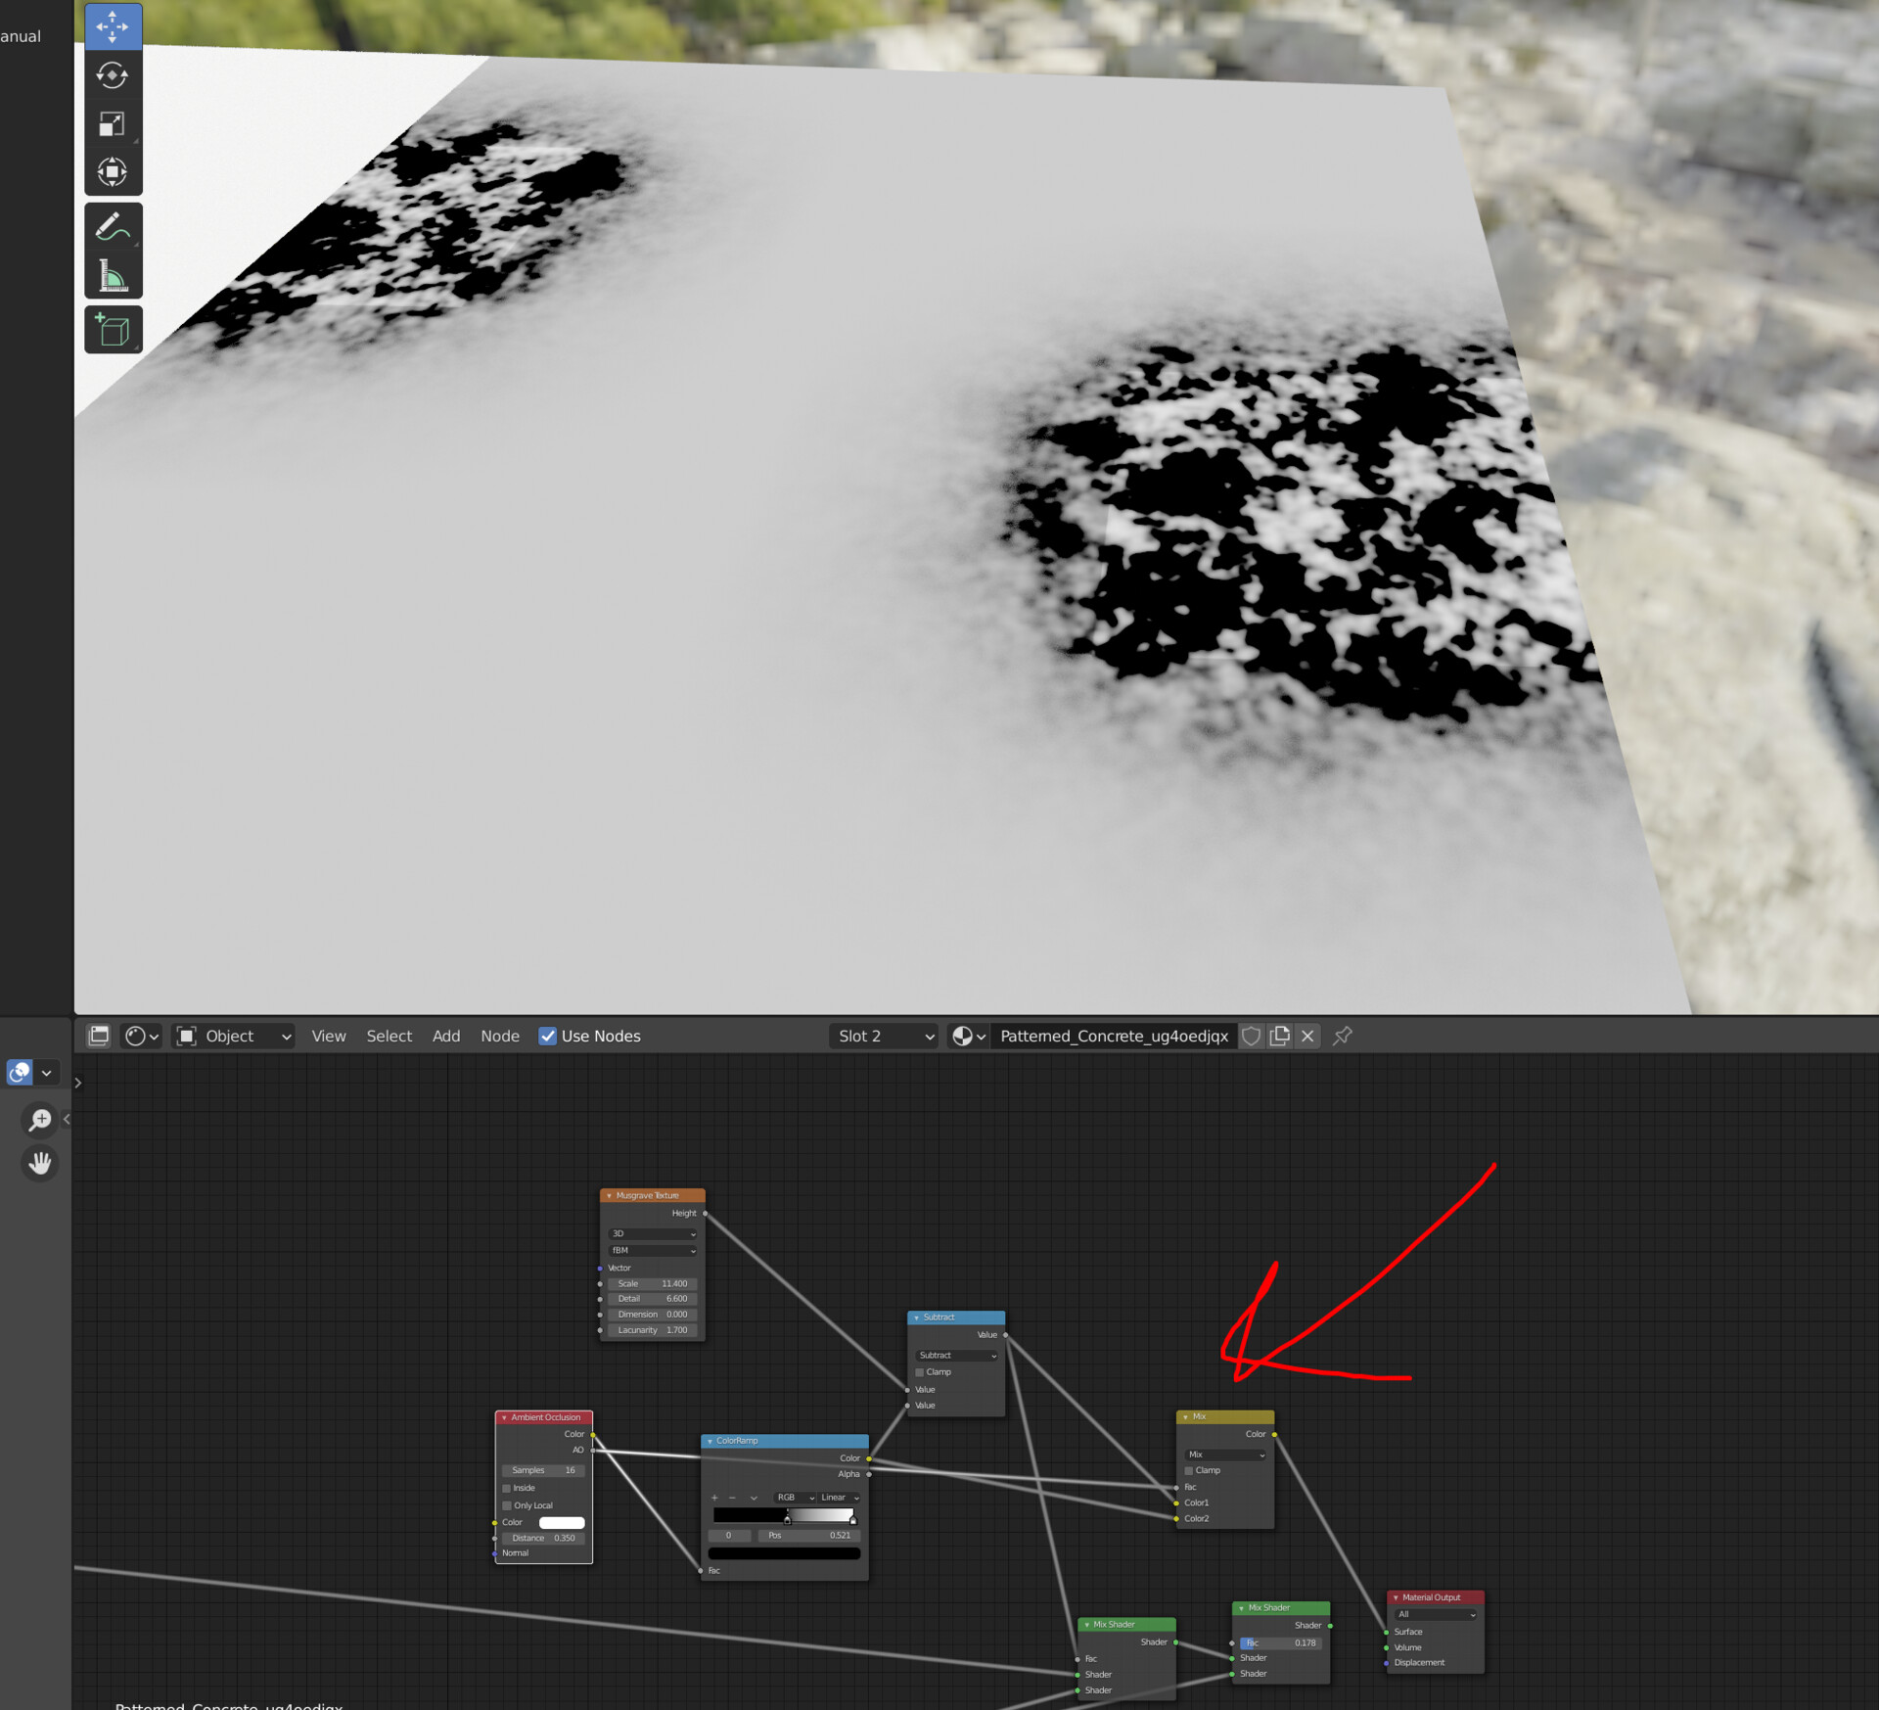Select the Add Cube tool

pyautogui.click(x=114, y=330)
